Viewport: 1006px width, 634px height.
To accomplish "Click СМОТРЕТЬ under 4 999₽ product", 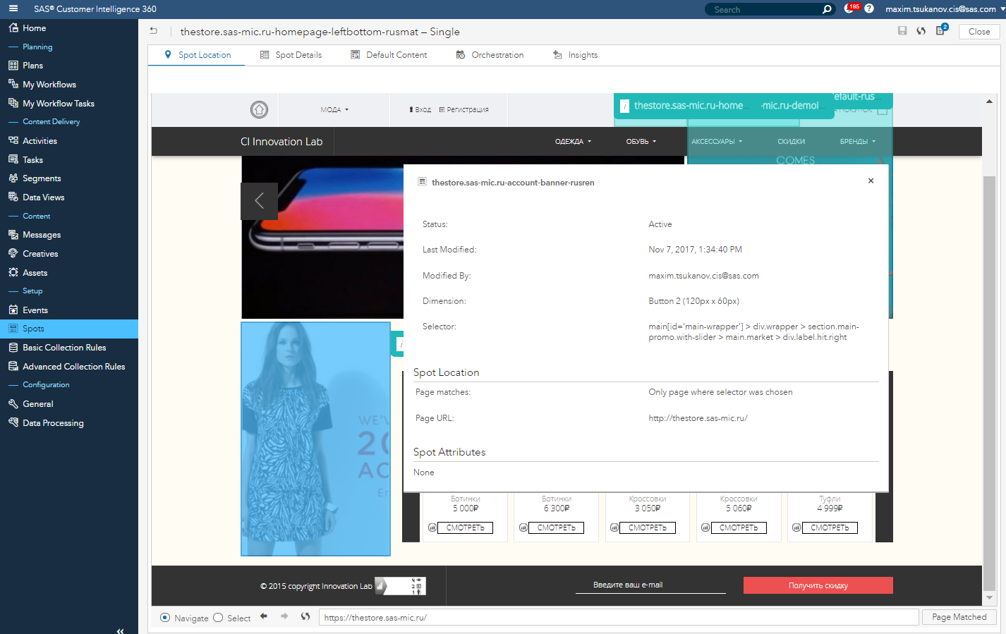I will click(x=830, y=528).
